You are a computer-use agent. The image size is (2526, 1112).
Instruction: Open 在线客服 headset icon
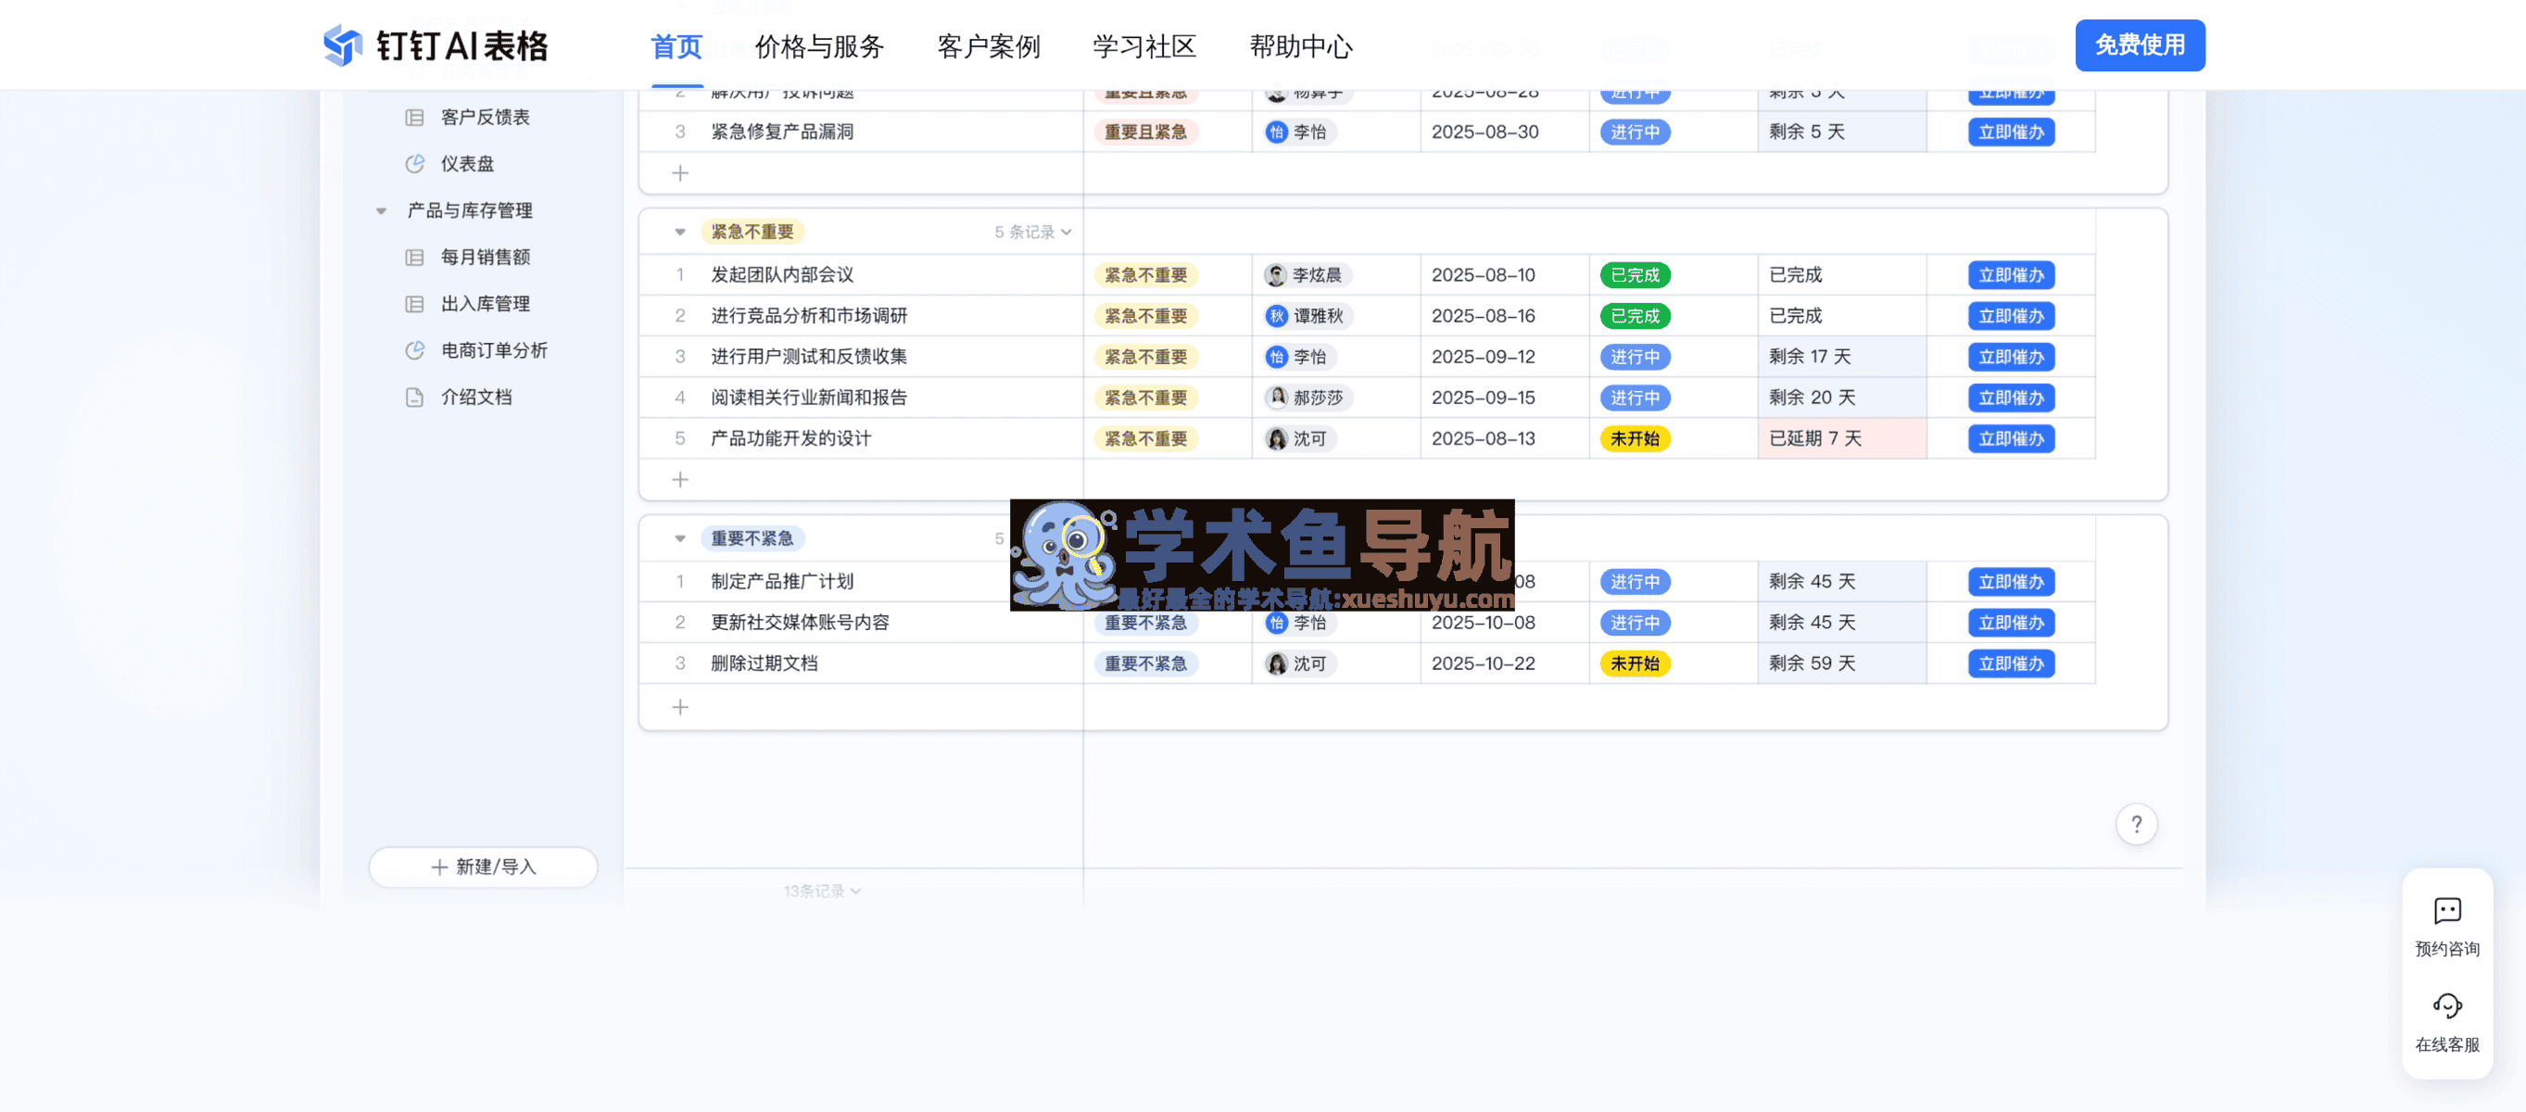[2446, 1006]
